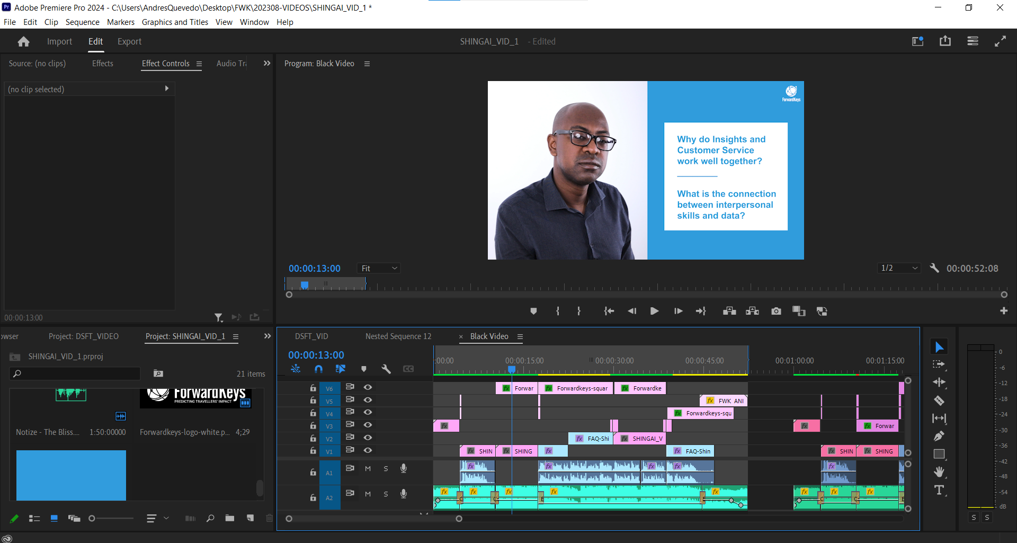Select the Hand tool

coord(939,472)
